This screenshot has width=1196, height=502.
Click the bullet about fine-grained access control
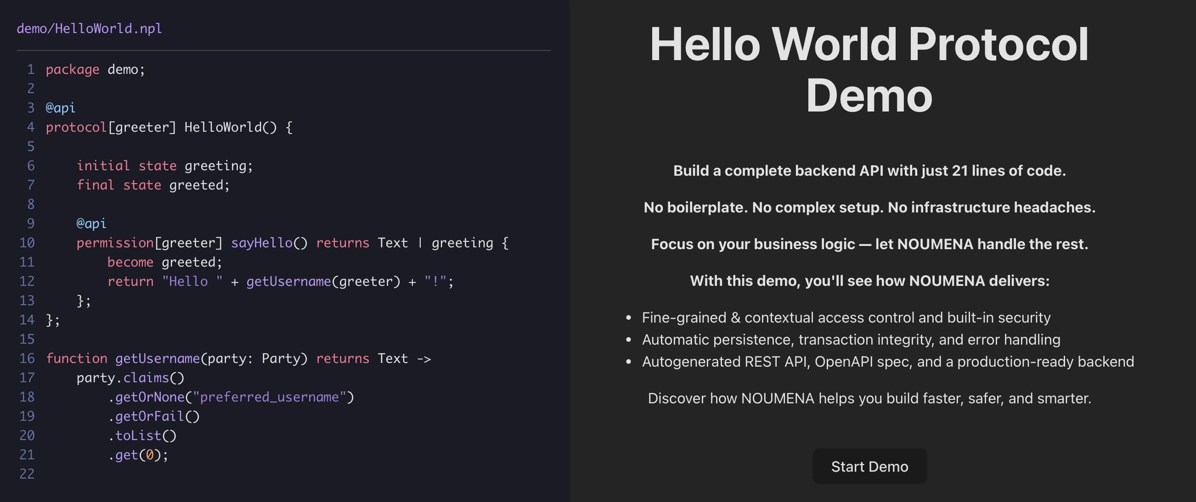pos(845,318)
